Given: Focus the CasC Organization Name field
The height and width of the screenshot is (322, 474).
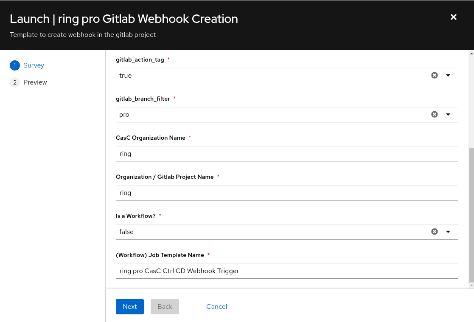Looking at the screenshot, I should pos(287,154).
